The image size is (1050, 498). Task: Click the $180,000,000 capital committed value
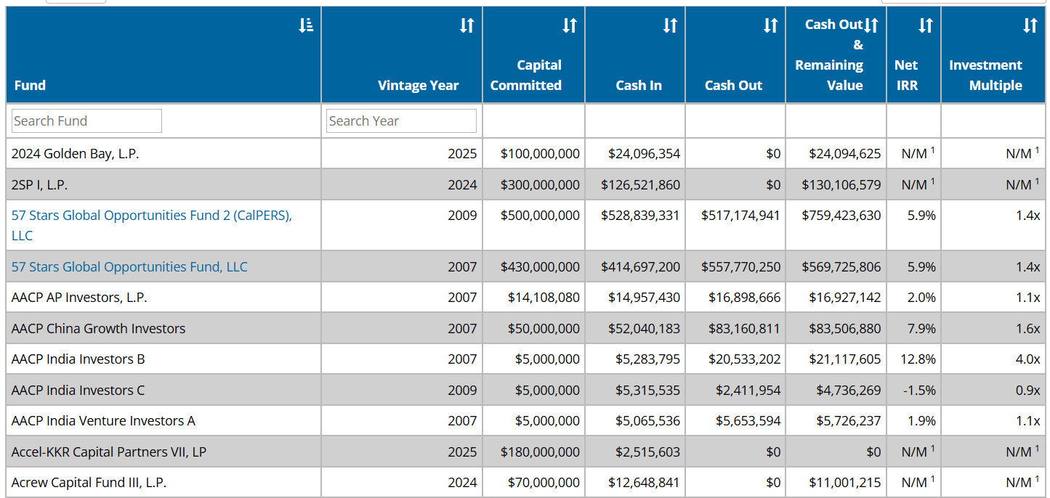(540, 452)
